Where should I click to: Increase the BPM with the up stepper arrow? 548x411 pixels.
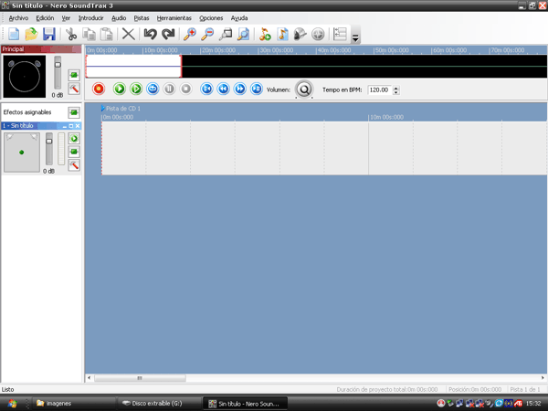(x=396, y=88)
